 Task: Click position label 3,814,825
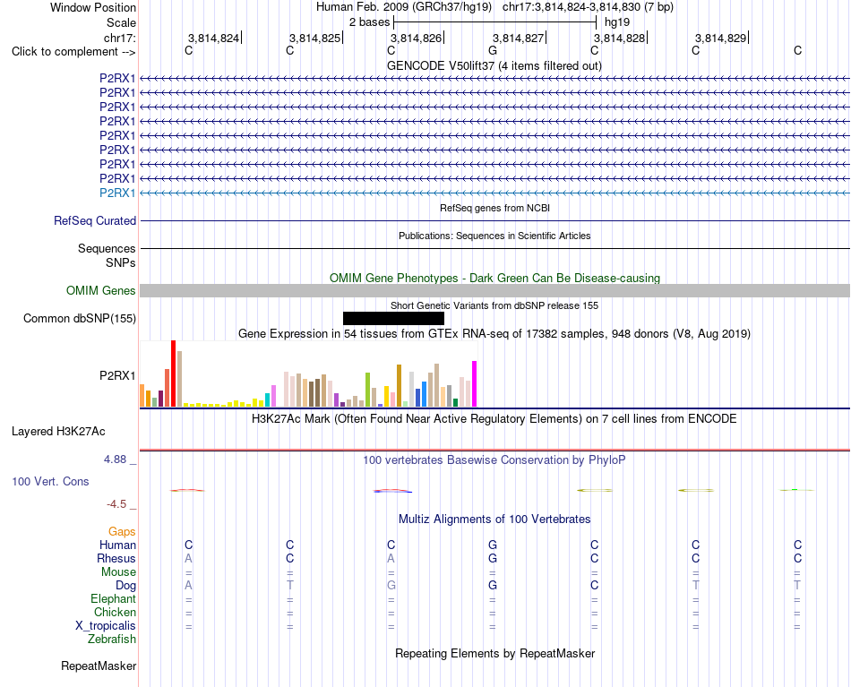(314, 38)
